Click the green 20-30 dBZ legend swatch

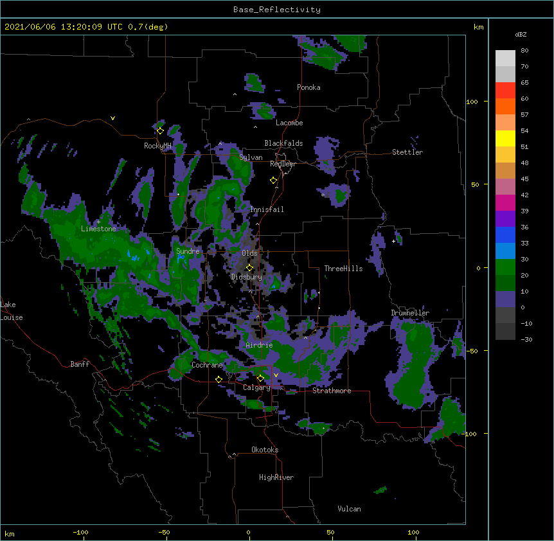pyautogui.click(x=505, y=267)
